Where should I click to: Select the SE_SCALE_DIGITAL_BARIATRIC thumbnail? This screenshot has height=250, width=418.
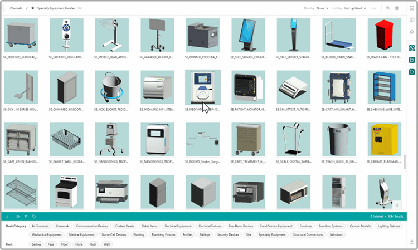294,139
